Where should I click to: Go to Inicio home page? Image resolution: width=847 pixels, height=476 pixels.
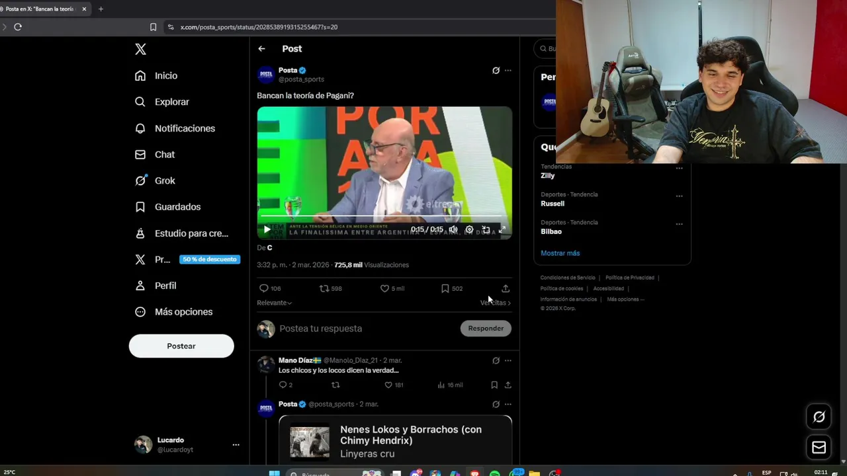[156, 75]
